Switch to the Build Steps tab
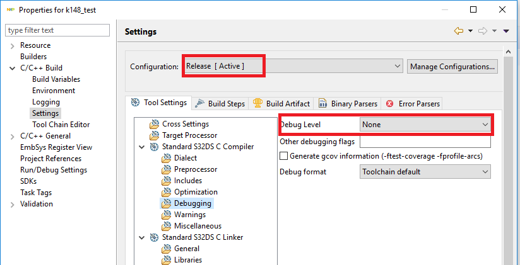 tap(220, 103)
